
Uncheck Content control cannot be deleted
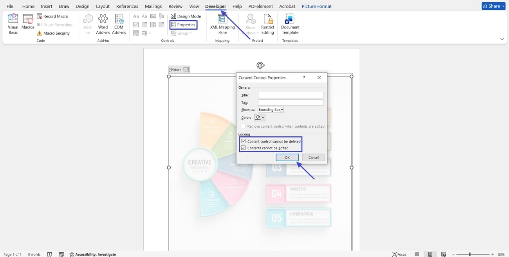tap(243, 141)
